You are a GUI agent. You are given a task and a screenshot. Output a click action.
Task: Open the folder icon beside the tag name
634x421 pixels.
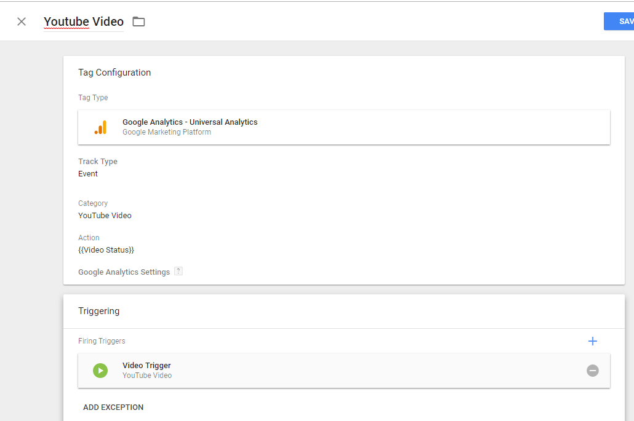tap(139, 22)
